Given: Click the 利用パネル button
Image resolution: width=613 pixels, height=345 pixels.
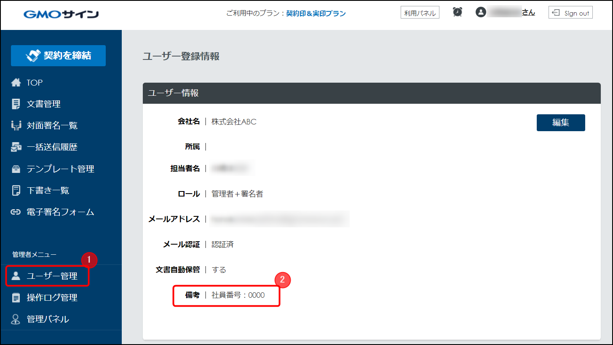Looking at the screenshot, I should coord(420,13).
